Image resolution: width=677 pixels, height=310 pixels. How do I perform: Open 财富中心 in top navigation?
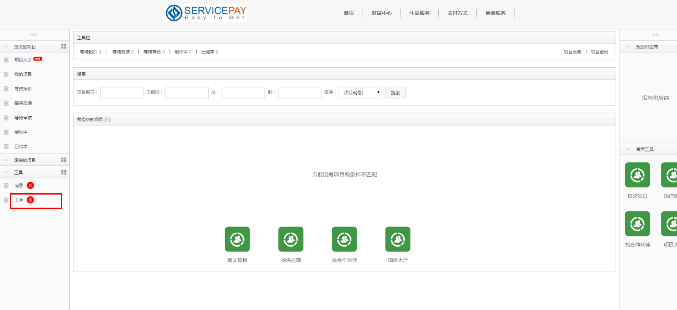(381, 13)
